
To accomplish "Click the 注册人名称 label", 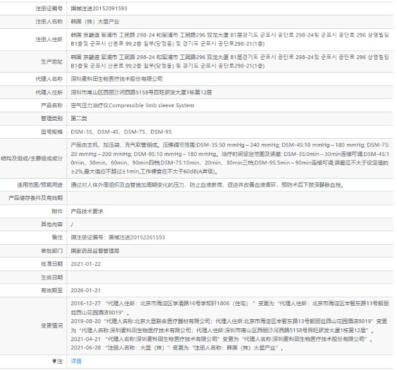I will pyautogui.click(x=49, y=22).
